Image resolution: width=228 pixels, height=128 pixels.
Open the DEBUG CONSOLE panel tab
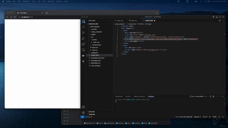pos(139,96)
